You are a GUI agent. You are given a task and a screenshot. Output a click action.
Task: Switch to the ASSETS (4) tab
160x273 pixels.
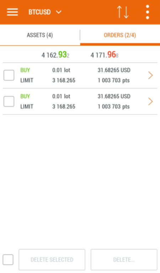[40, 35]
